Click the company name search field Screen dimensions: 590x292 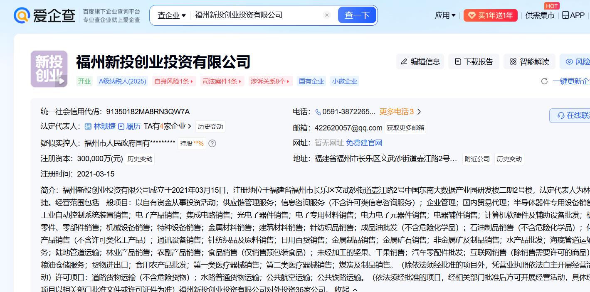pos(257,15)
